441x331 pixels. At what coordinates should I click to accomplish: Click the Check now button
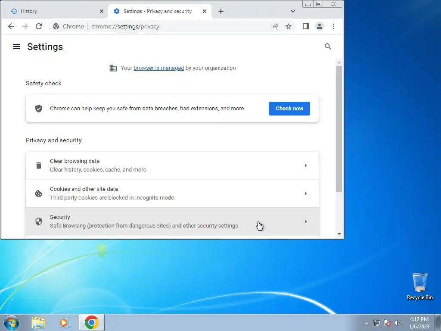click(x=289, y=109)
